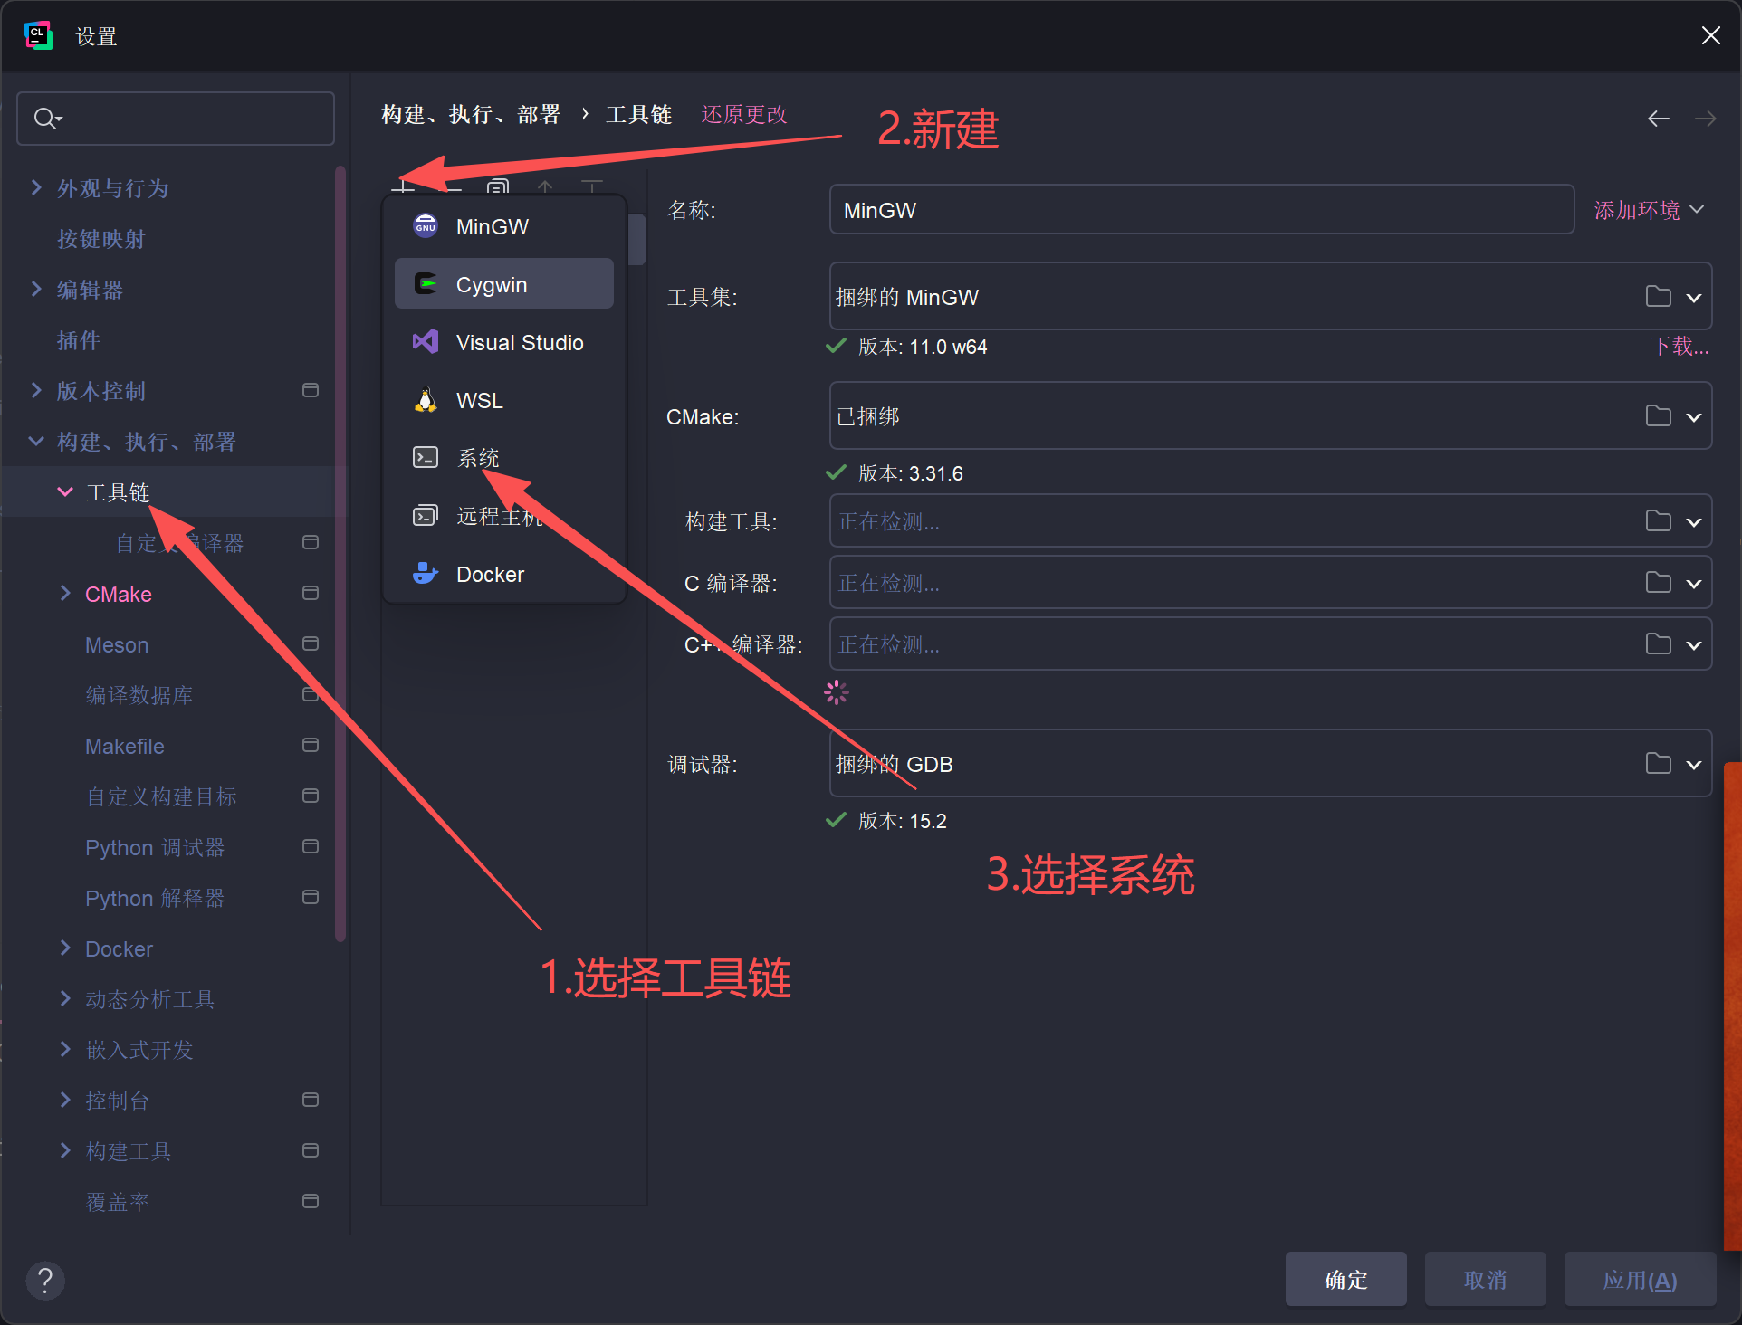Click the Visual Studio logo icon
Viewport: 1742px width, 1325px height.
pyautogui.click(x=426, y=342)
